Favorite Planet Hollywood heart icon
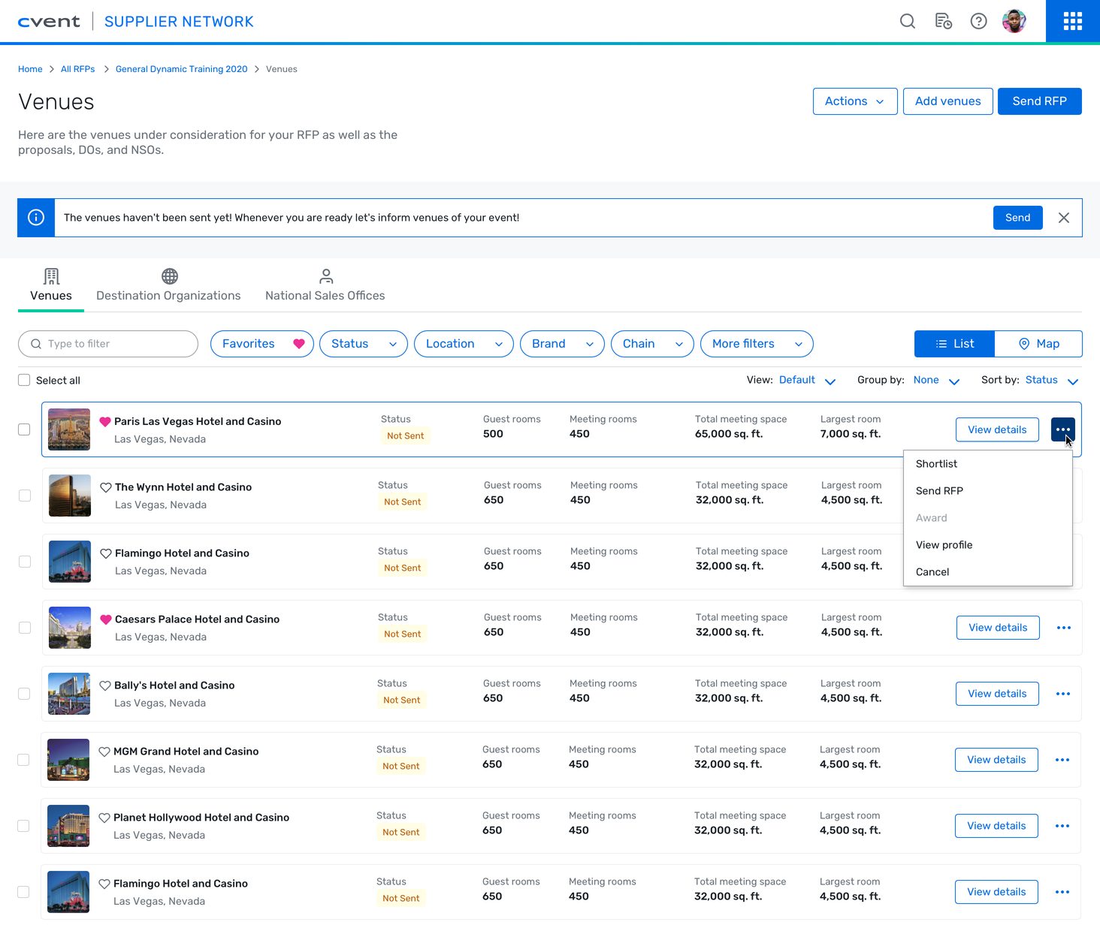Image resolution: width=1100 pixels, height=931 pixels. [104, 818]
